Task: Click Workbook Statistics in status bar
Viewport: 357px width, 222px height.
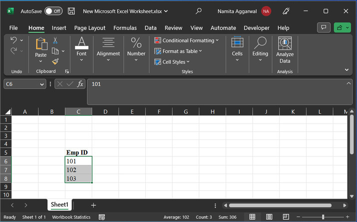Action: pos(71,217)
